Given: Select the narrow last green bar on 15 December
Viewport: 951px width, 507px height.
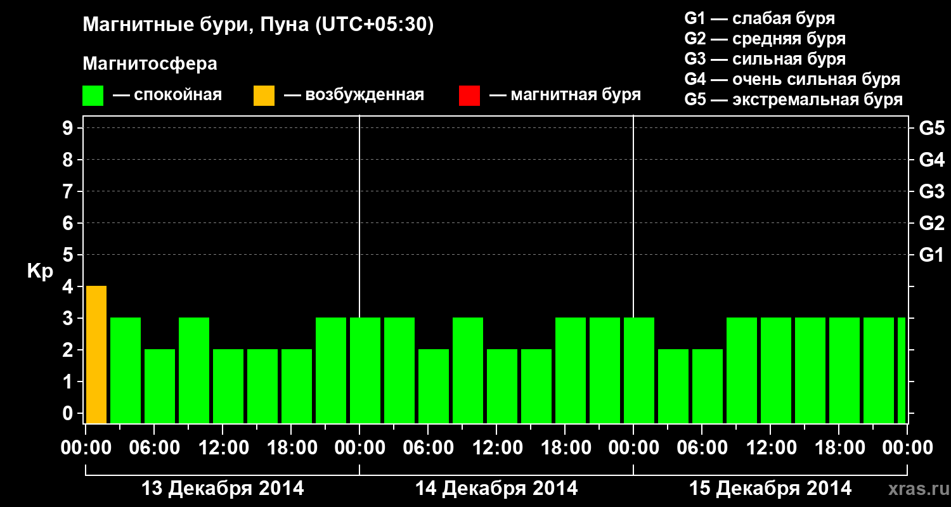Looking at the screenshot, I should (902, 371).
